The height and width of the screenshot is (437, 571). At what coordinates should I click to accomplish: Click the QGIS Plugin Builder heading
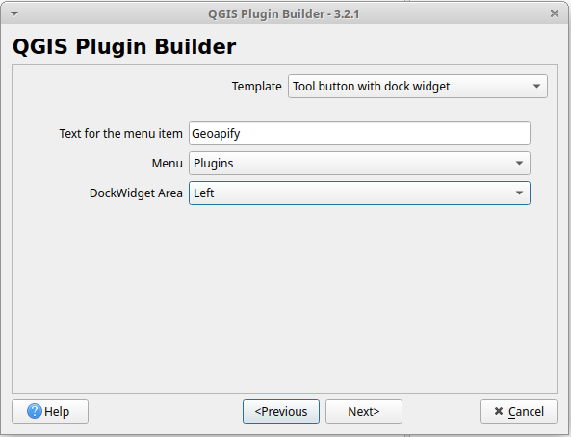[x=124, y=46]
